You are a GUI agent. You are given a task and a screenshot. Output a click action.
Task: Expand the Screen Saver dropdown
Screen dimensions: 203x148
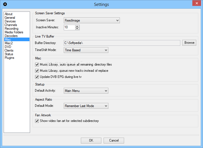92,20
